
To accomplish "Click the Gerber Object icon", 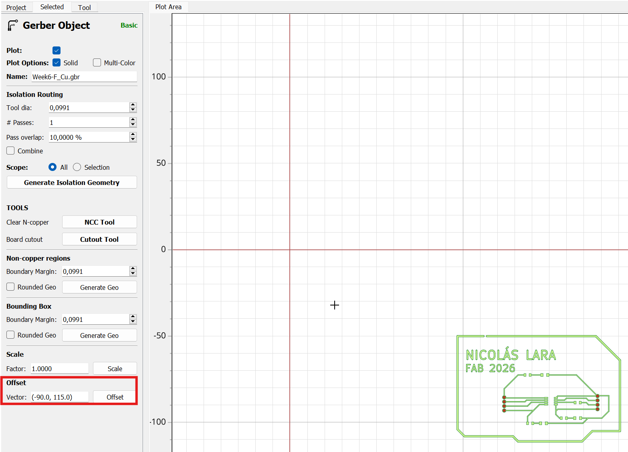I will coord(12,26).
